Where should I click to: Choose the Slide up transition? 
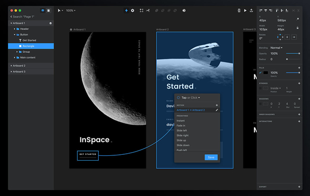pos(181,140)
